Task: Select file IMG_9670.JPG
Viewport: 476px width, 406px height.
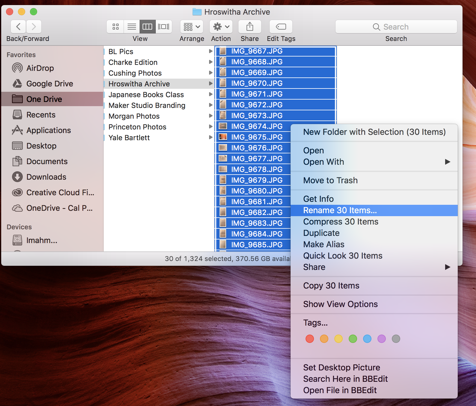Action: tap(276, 83)
